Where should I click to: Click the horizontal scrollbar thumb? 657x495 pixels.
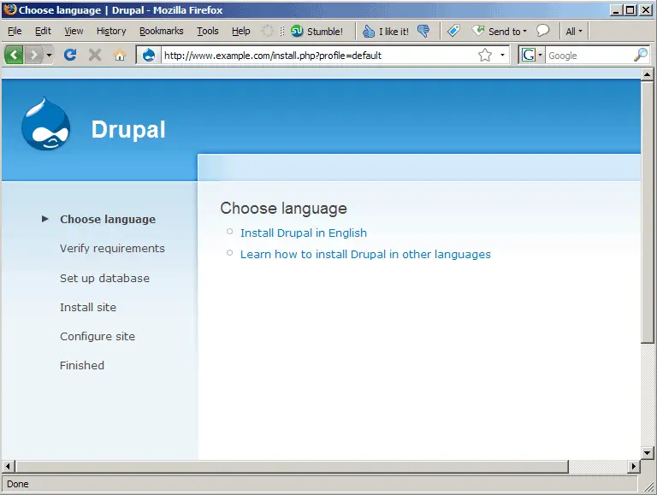[x=292, y=466]
